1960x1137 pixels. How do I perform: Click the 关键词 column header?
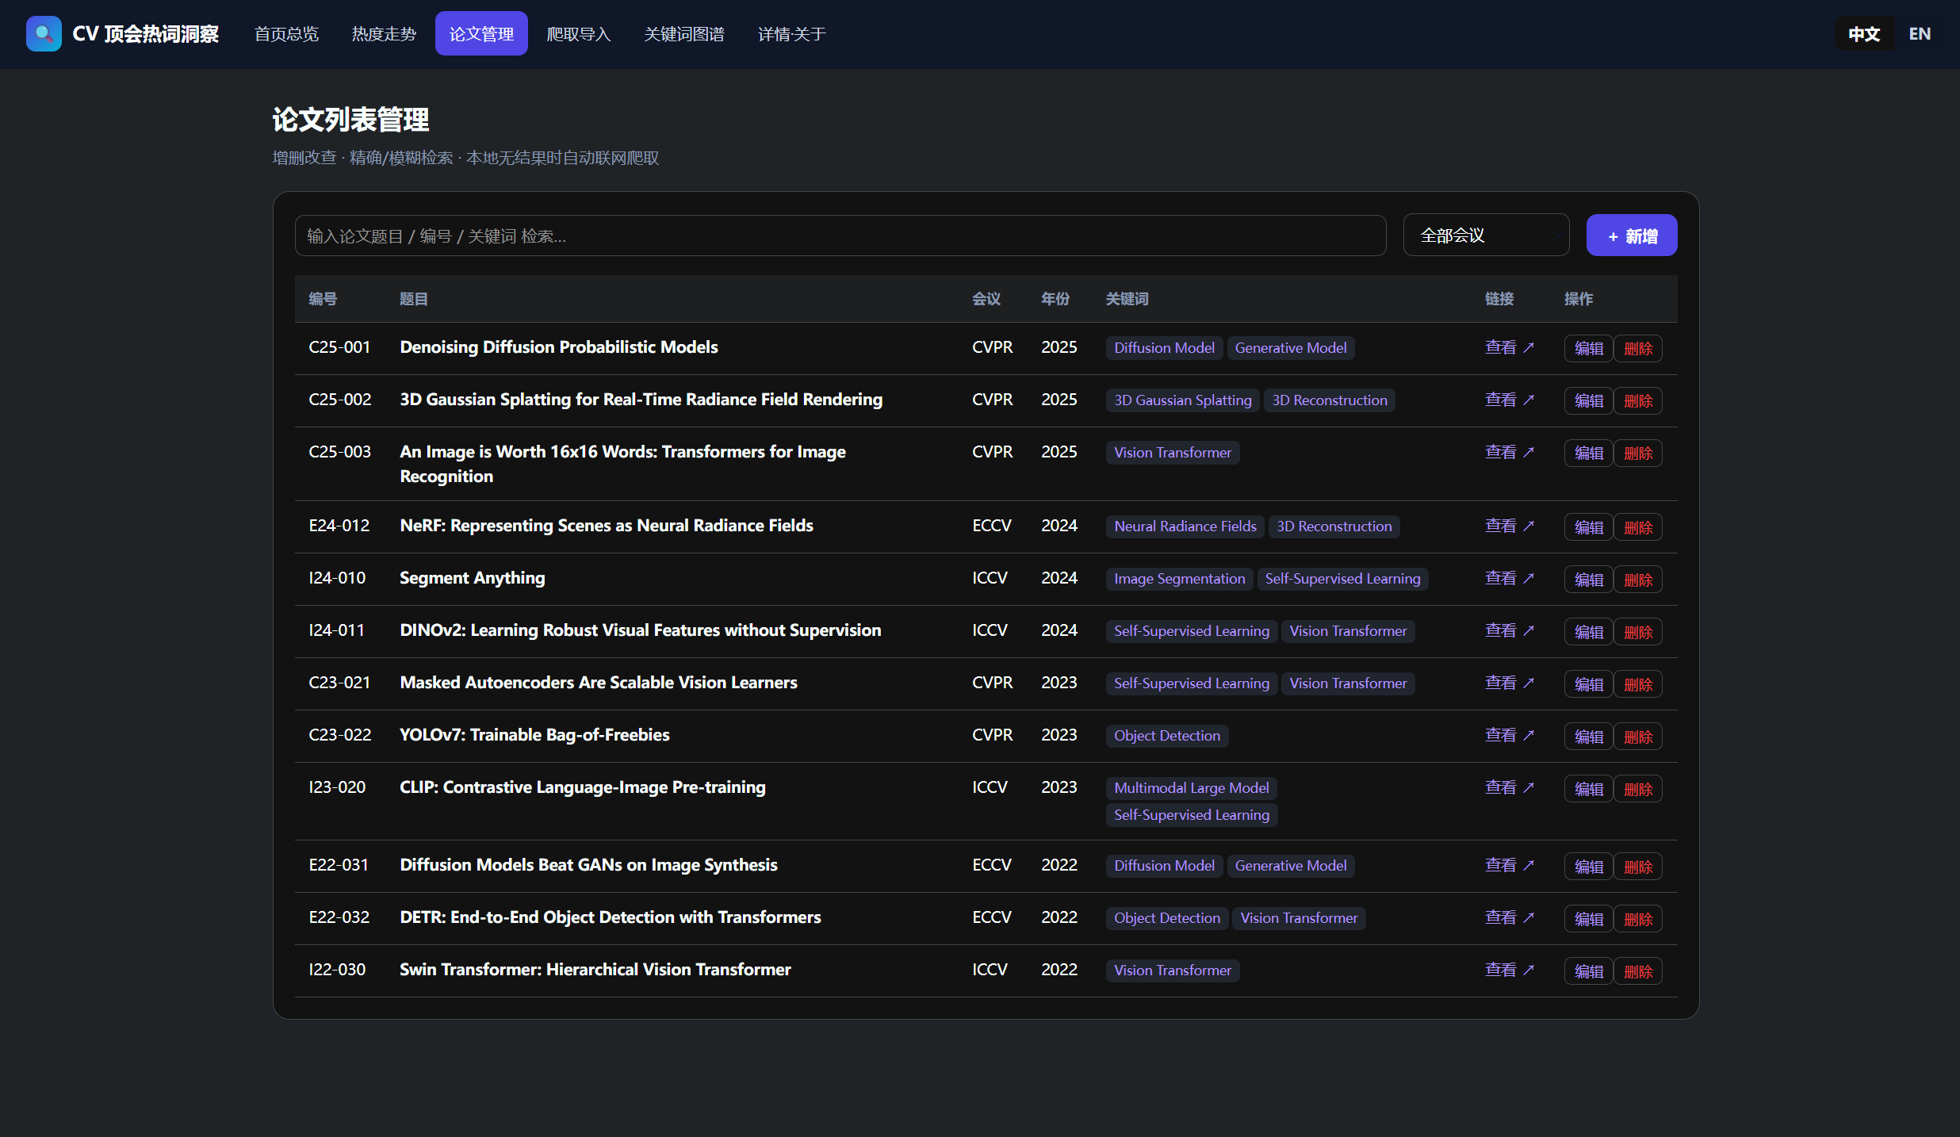click(x=1127, y=299)
